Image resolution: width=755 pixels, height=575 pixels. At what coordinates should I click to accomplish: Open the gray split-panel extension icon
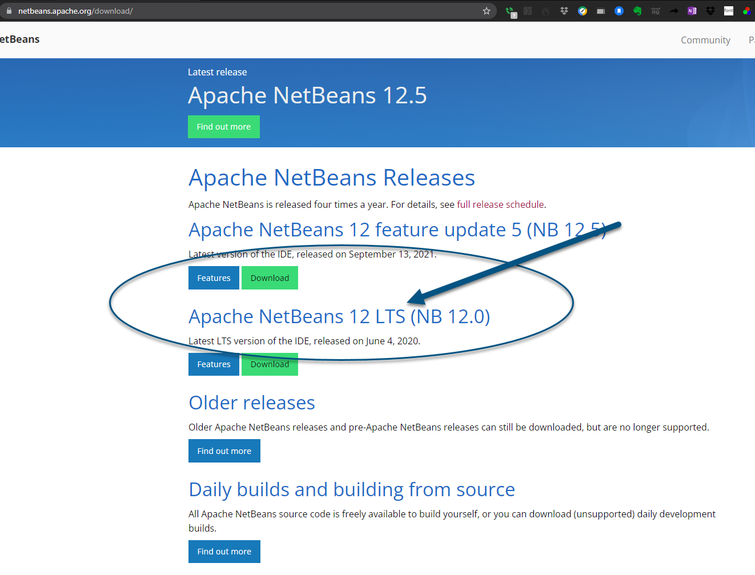[x=528, y=11]
